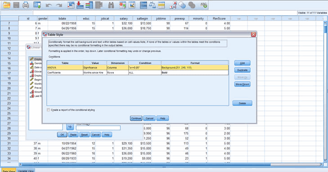The height and width of the screenshot is (172, 328).
Task: Close the Table Style dialog
Action: click(253, 35)
